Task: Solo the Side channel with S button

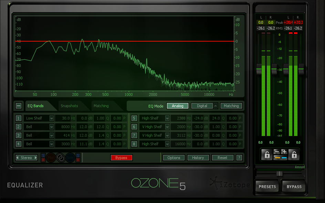Action: point(78,156)
